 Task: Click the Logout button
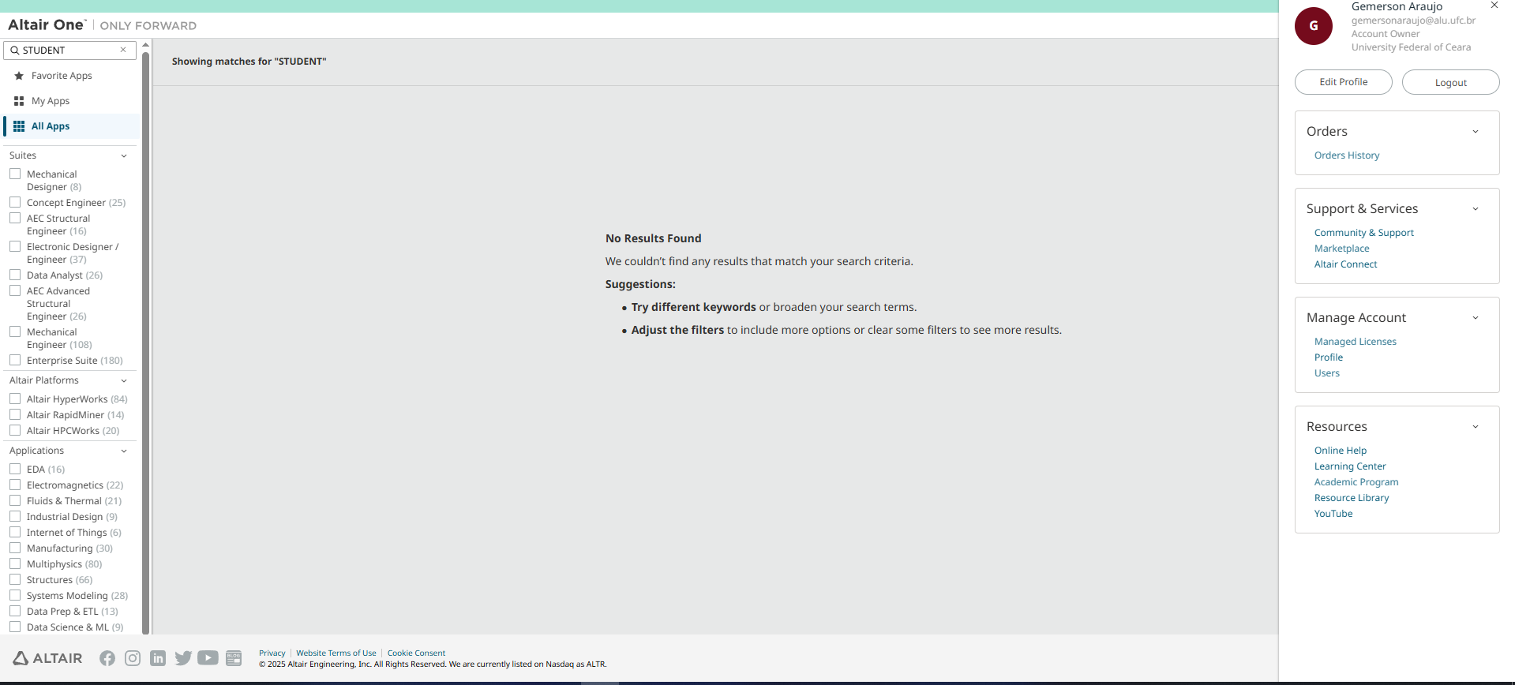coord(1451,82)
